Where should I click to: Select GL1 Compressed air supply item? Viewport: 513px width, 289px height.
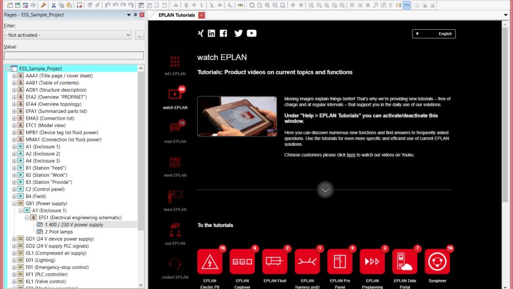pyautogui.click(x=56, y=253)
